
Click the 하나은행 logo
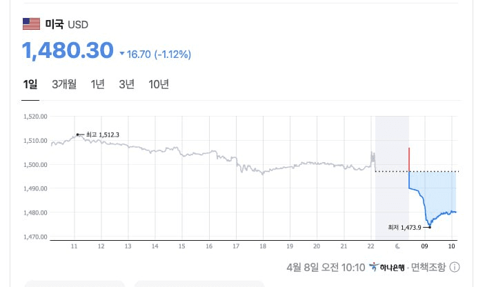coord(388,268)
